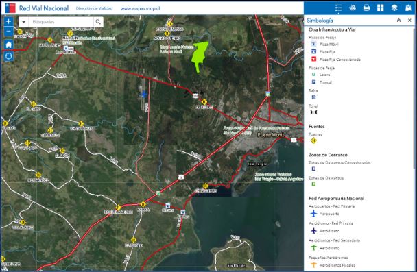Open the print map tool

coord(366,8)
